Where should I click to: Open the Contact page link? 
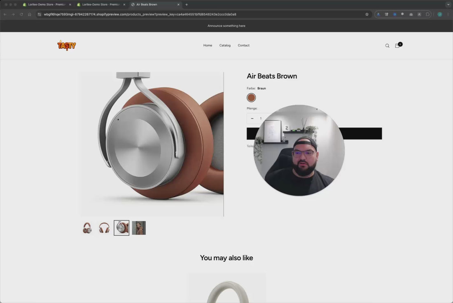click(243, 45)
